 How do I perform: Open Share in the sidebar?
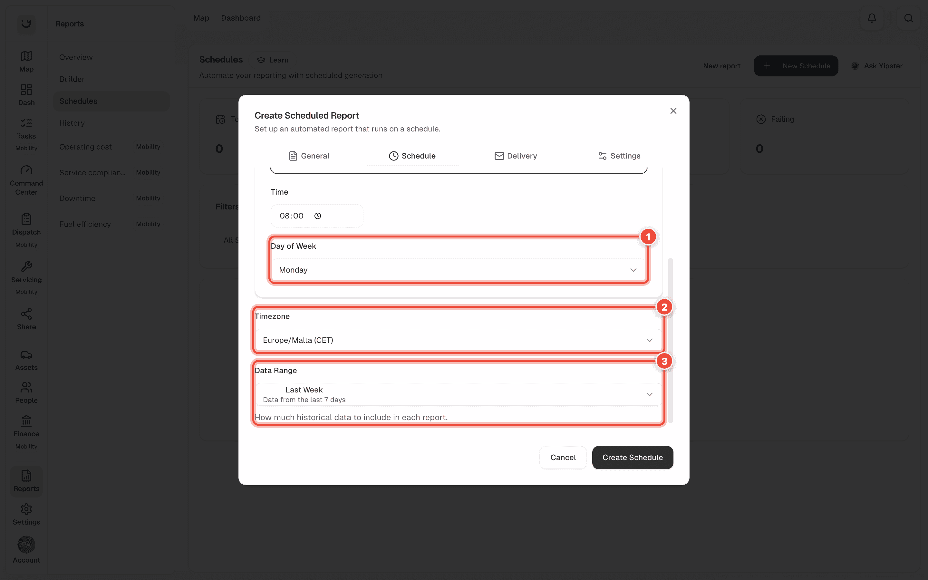point(26,319)
